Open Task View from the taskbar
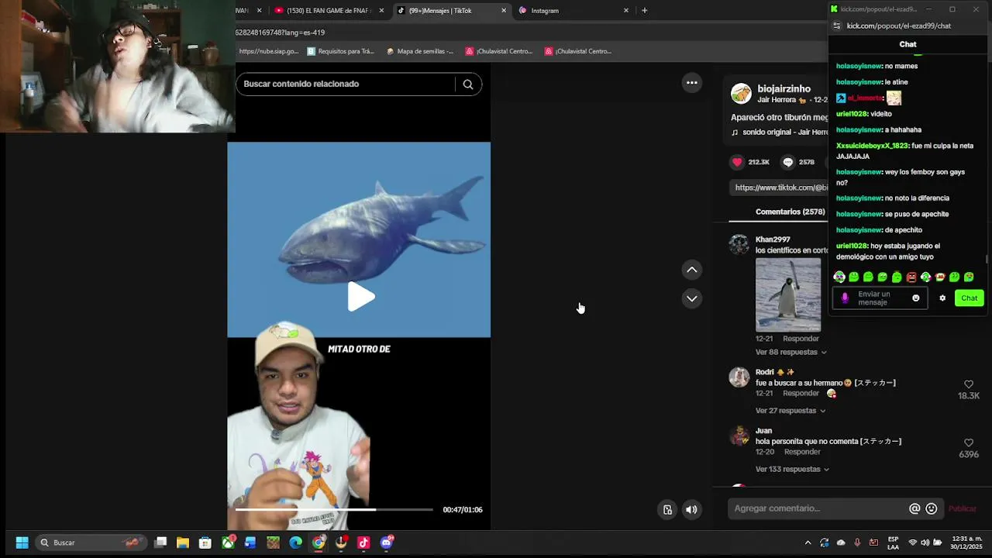992x558 pixels. 160,542
